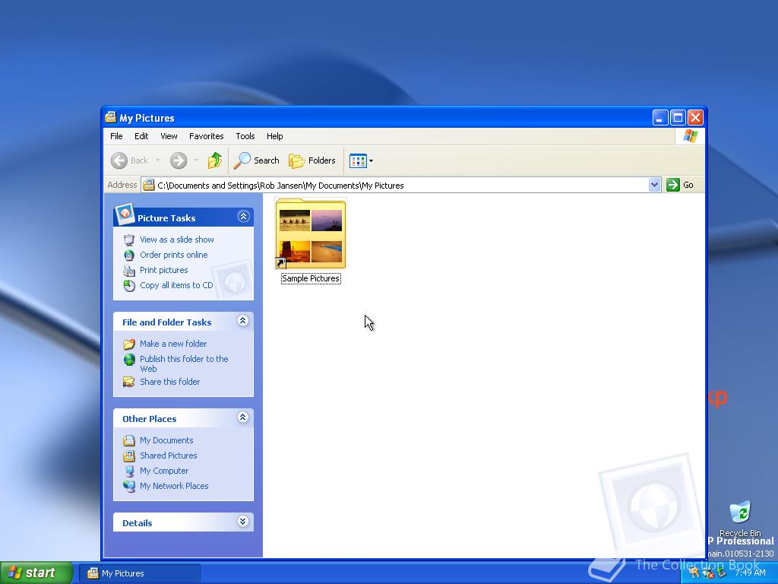Click the Forward arrow toolbar button
This screenshot has height=584, width=778.
click(179, 160)
